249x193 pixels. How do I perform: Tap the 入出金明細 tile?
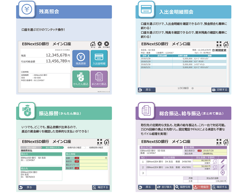click(99, 58)
